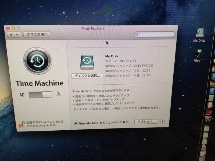Viewport: 215px width, 161px height.
Task: Focus the System Preferences search field
Action: pyautogui.click(x=156, y=34)
